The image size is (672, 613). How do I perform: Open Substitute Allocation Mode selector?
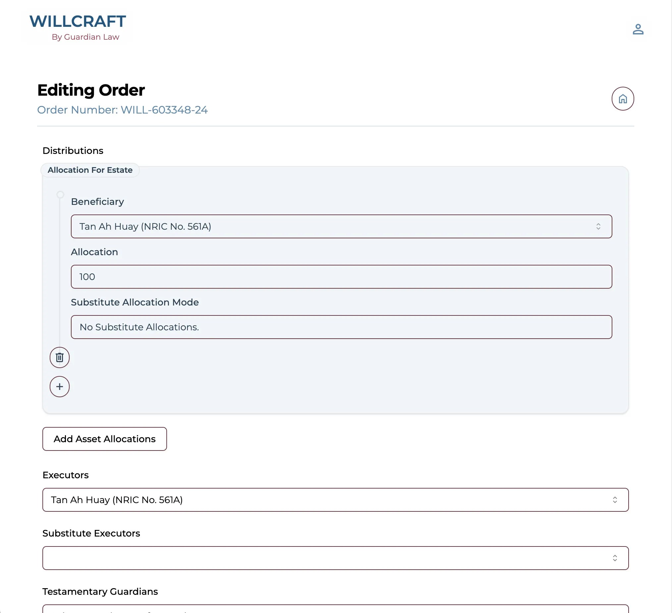tap(341, 327)
